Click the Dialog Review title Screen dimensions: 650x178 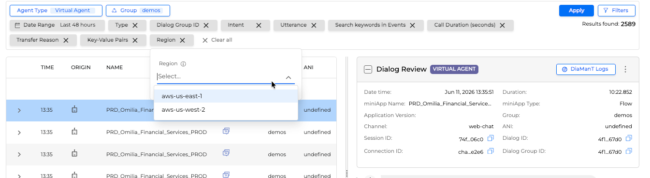(401, 69)
